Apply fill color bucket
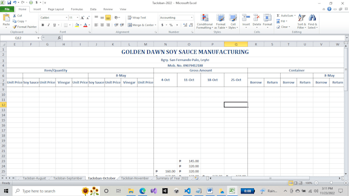 coord(77,25)
